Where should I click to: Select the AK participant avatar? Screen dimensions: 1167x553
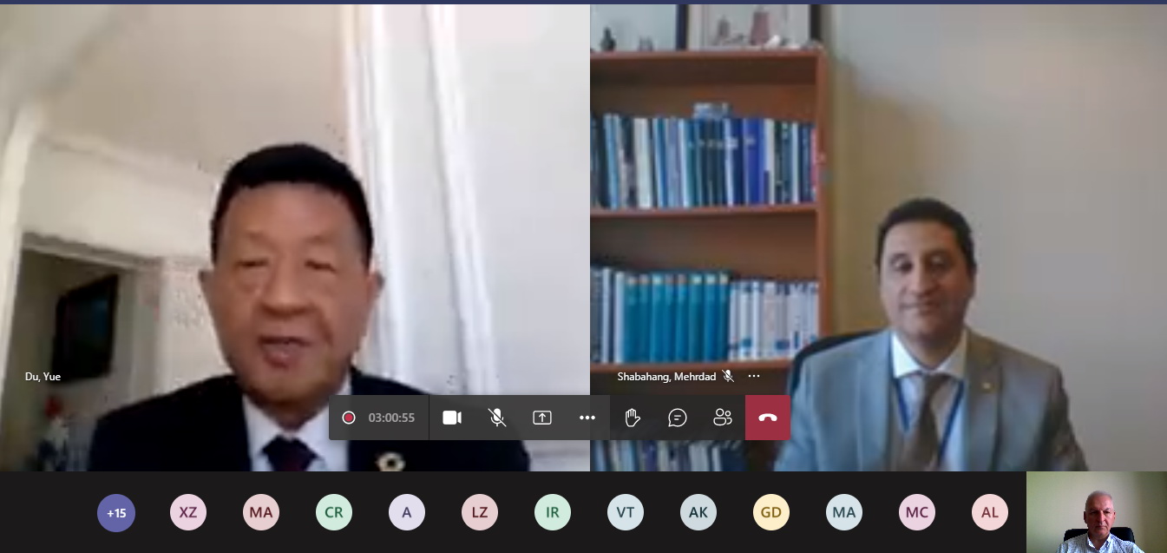click(x=699, y=512)
